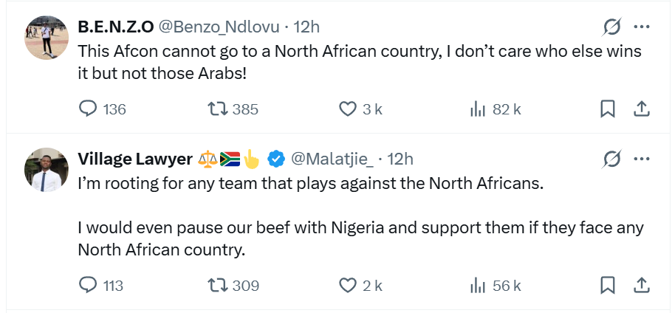Retweet B.E.N.Z.O's tweet with 385 reposts
Viewport: 672px width, 313px height.
[x=217, y=109]
